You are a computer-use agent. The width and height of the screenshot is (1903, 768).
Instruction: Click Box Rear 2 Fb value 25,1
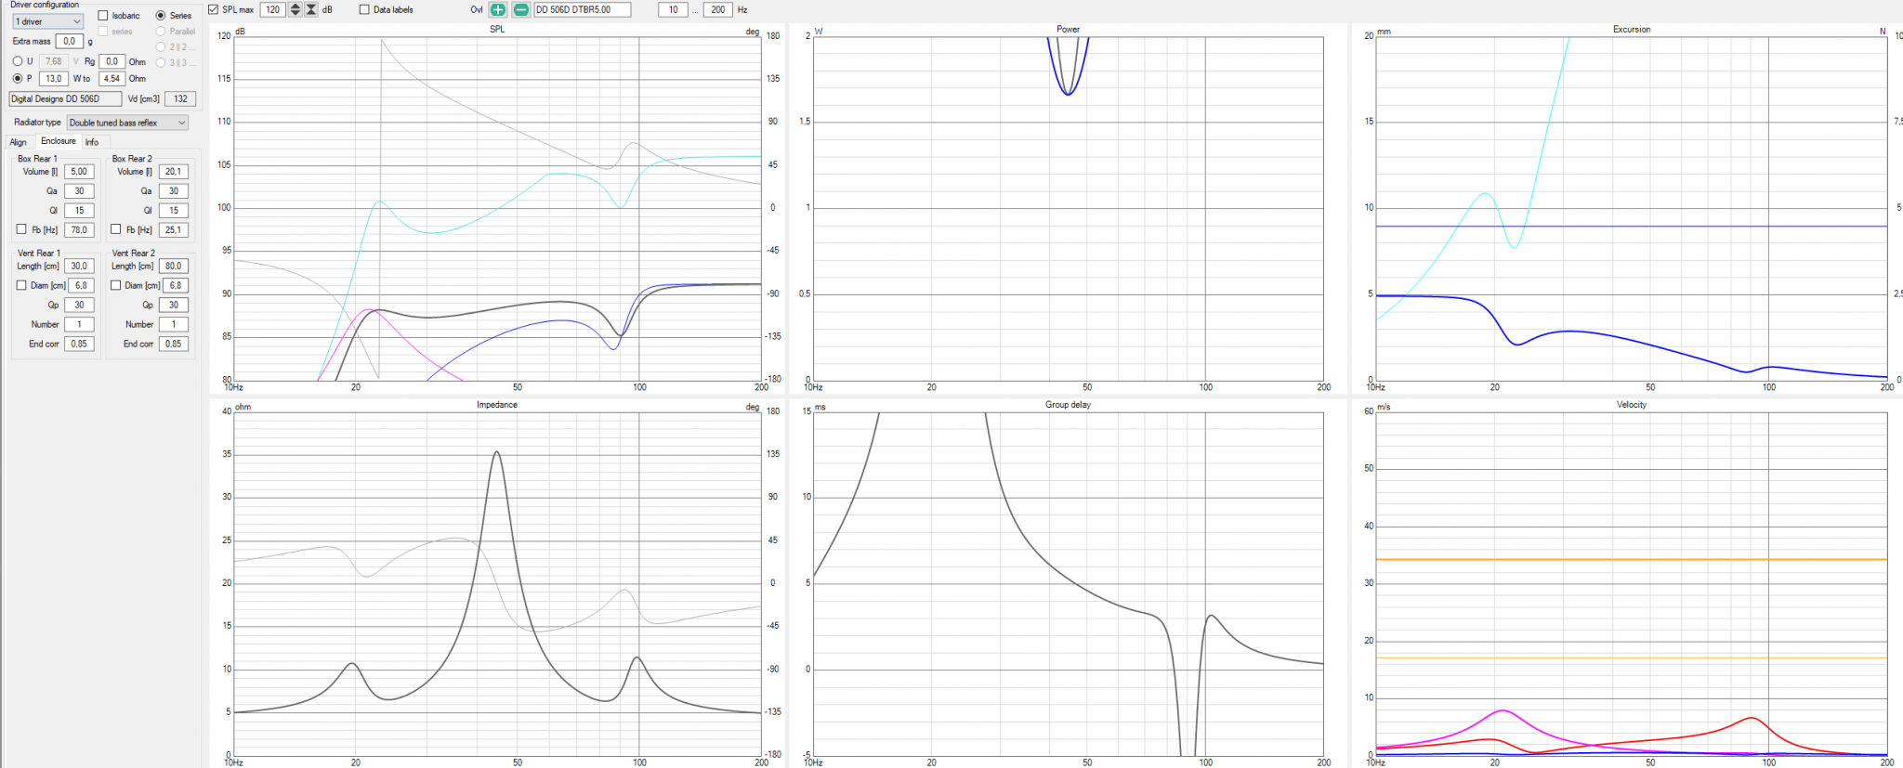174,229
